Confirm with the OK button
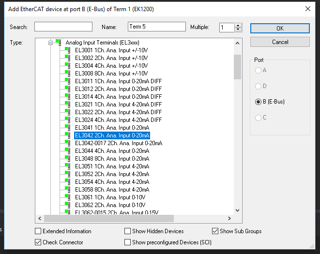Screen dimensions: 320x254 click(280, 28)
